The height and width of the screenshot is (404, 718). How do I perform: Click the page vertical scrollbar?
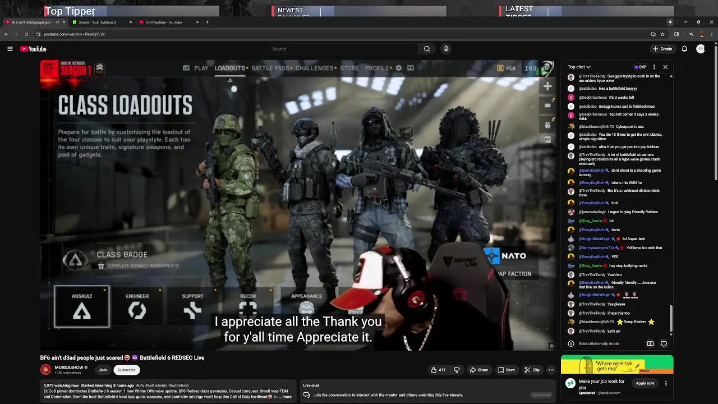tap(715, 112)
